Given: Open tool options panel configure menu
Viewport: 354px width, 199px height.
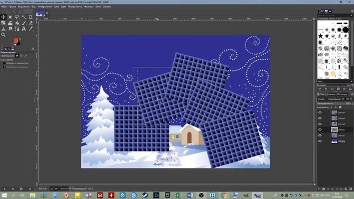Looking at the screenshot, I should coord(33,49).
